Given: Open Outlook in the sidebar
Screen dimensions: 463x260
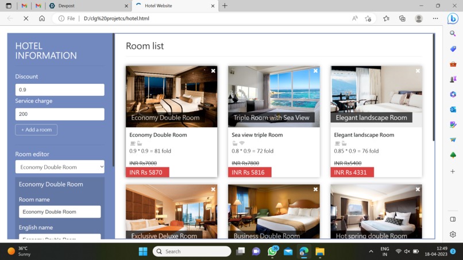Looking at the screenshot, I should [453, 110].
